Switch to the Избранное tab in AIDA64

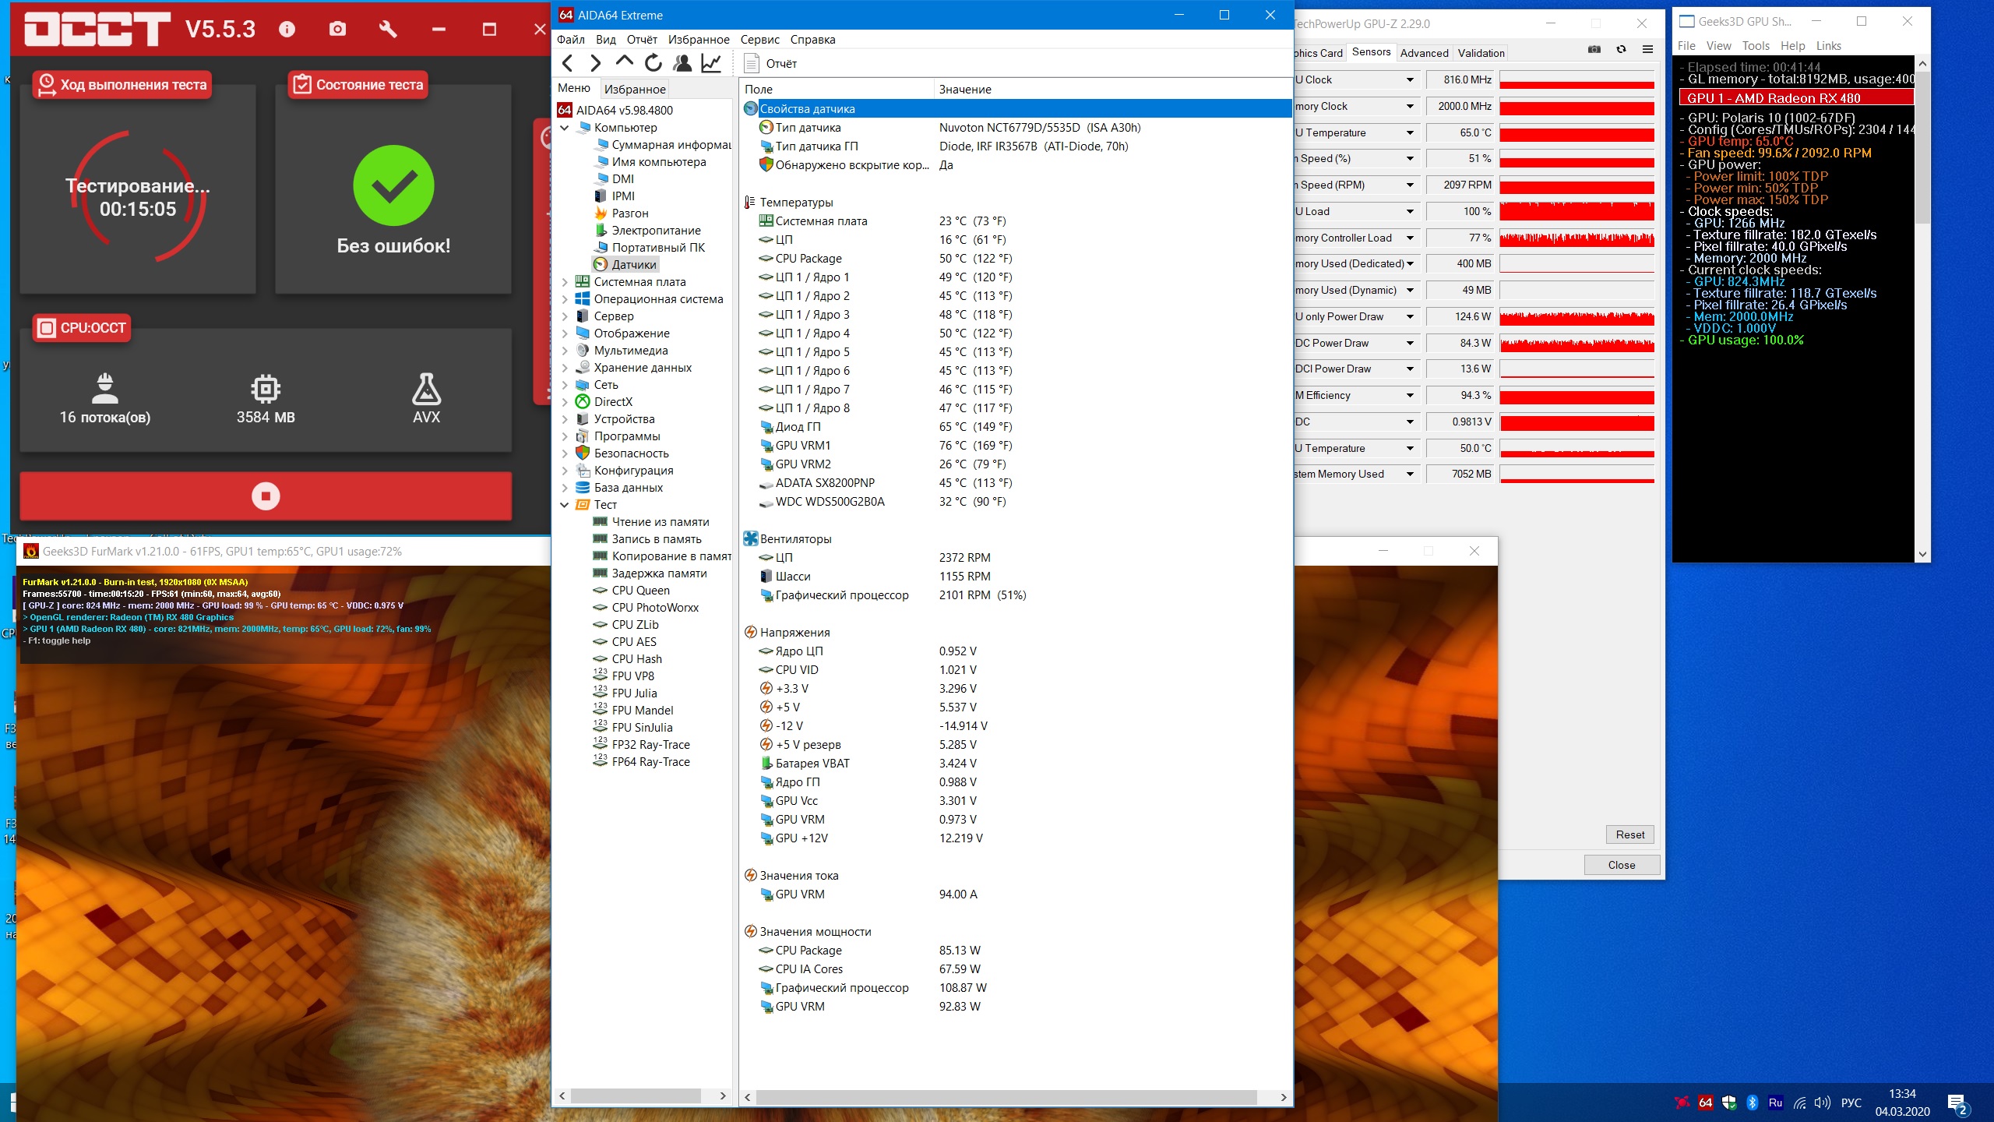[635, 89]
